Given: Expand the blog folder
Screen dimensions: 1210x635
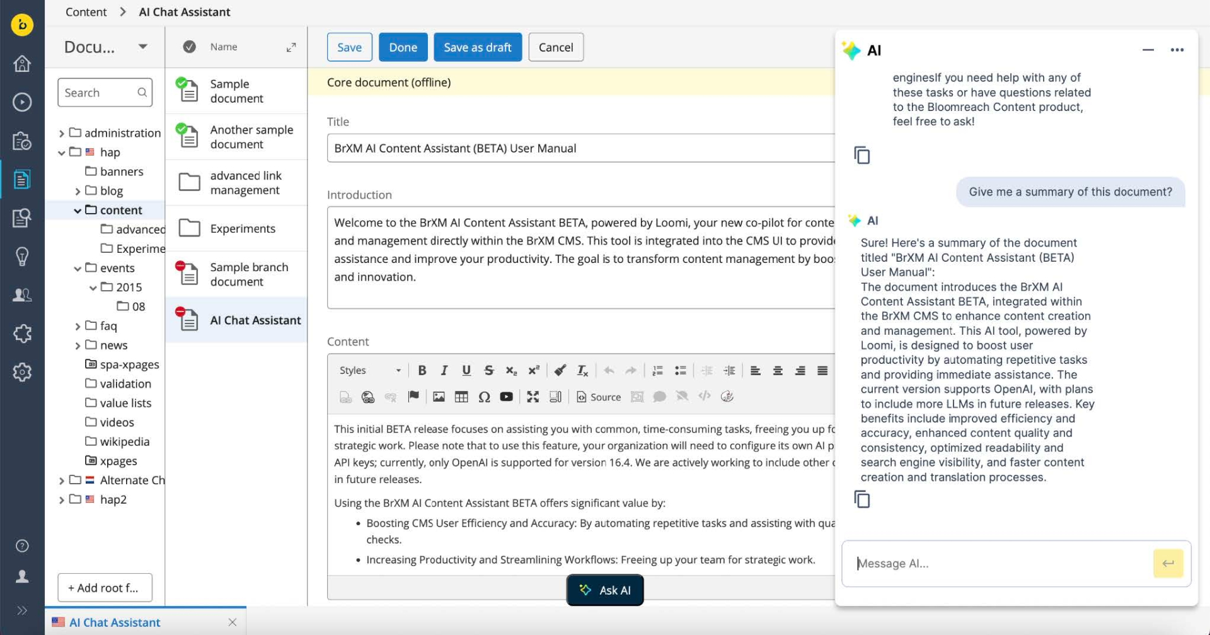Looking at the screenshot, I should 78,191.
